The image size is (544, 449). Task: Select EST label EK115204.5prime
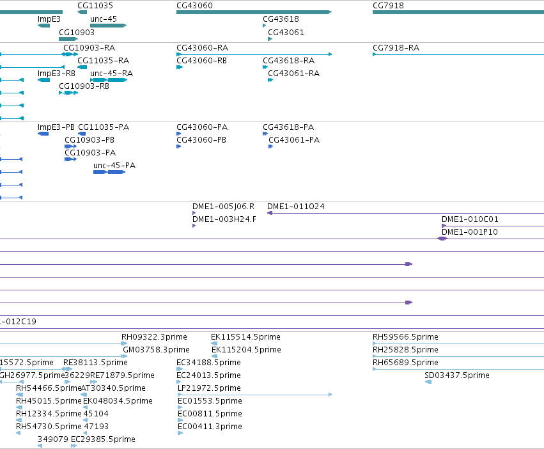[246, 350]
